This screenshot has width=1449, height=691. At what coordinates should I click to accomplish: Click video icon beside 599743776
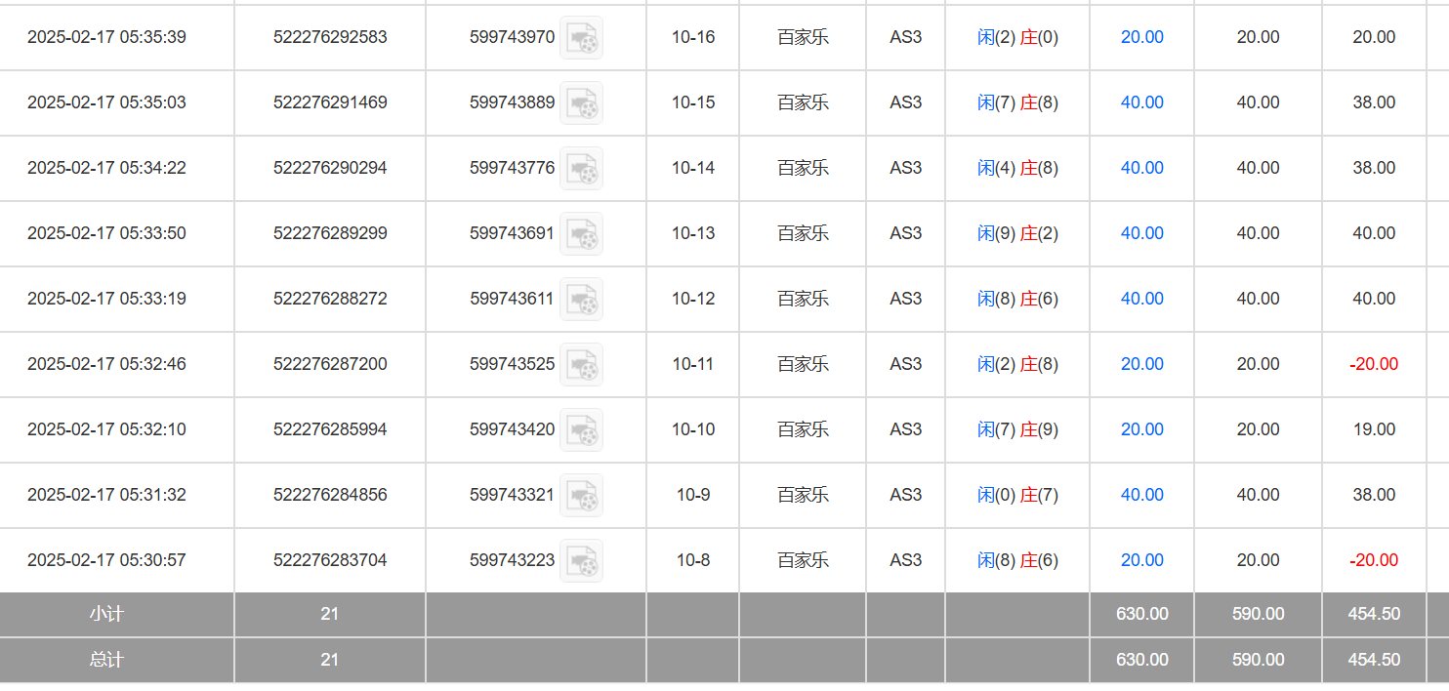pyautogui.click(x=581, y=168)
